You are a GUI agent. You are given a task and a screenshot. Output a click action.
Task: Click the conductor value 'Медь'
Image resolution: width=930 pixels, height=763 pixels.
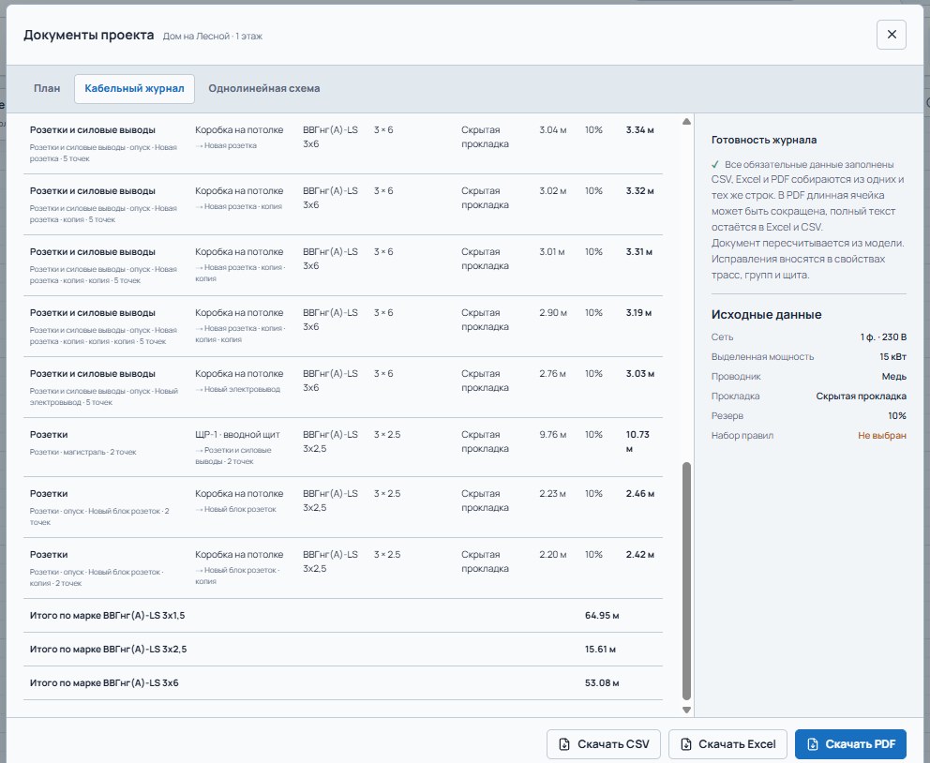pyautogui.click(x=893, y=377)
